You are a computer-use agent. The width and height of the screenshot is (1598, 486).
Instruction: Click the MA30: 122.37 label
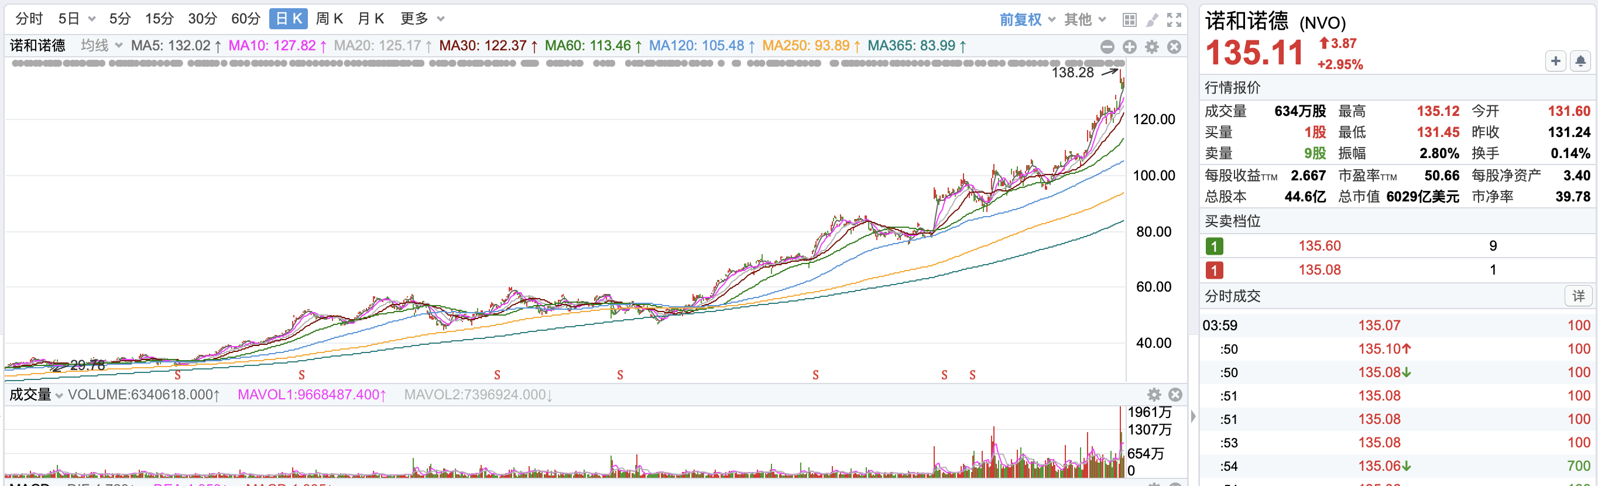pyautogui.click(x=488, y=45)
